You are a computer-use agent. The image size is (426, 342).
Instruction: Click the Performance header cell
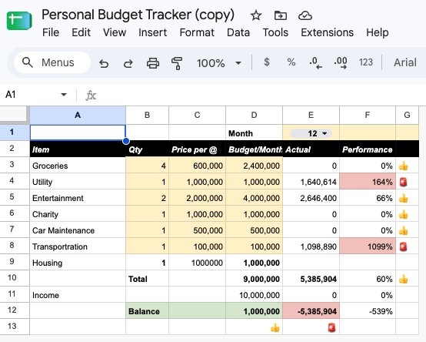coord(368,149)
